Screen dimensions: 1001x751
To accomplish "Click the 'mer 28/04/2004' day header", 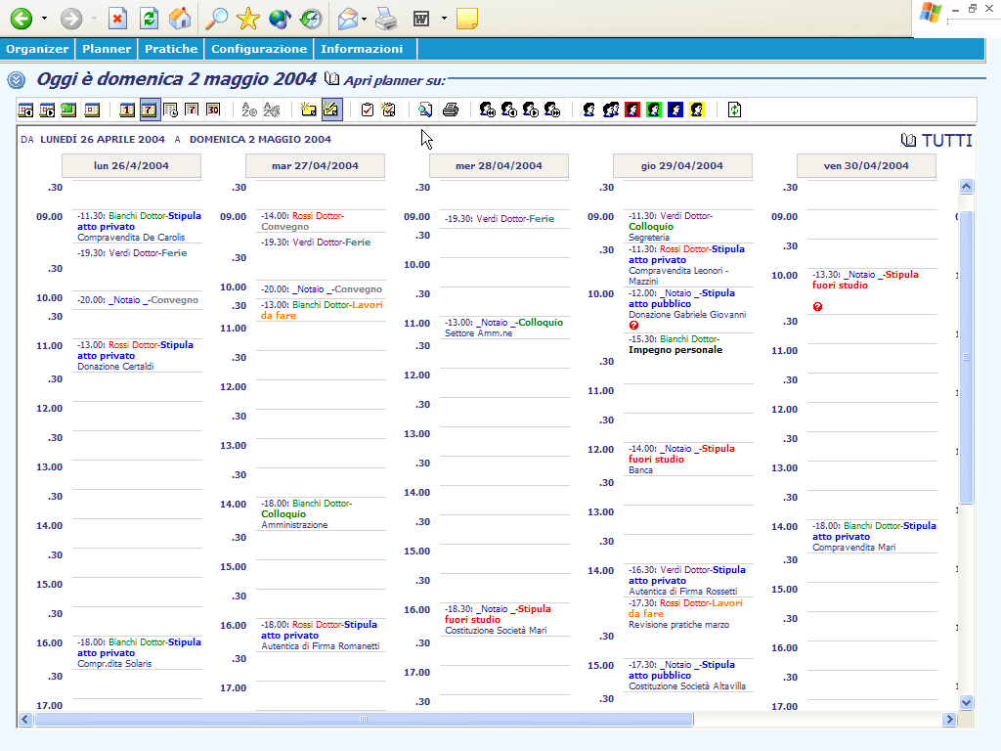I will click(x=500, y=166).
